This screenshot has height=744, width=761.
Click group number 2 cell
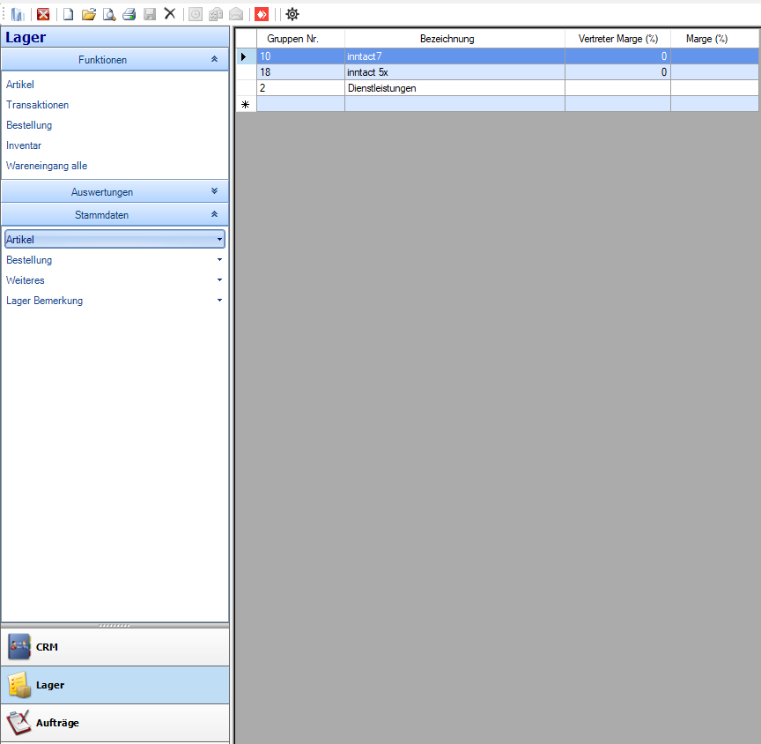(x=301, y=88)
